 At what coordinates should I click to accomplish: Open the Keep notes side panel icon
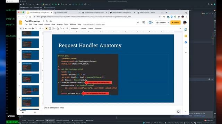tap(186, 36)
